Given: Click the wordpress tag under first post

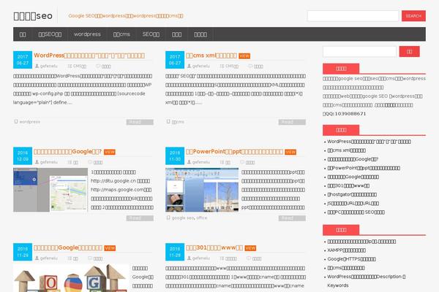Looking at the screenshot, I should click(30, 122).
